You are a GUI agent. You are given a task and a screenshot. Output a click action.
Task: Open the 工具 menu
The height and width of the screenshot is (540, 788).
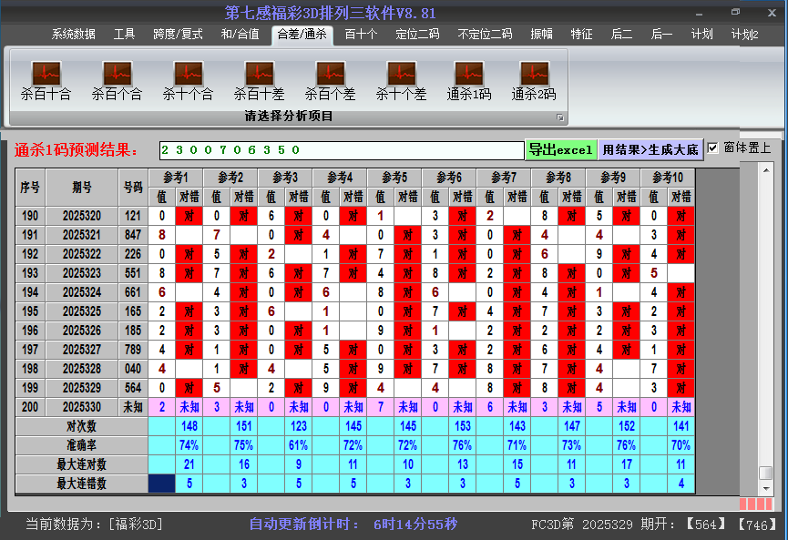[x=124, y=34]
